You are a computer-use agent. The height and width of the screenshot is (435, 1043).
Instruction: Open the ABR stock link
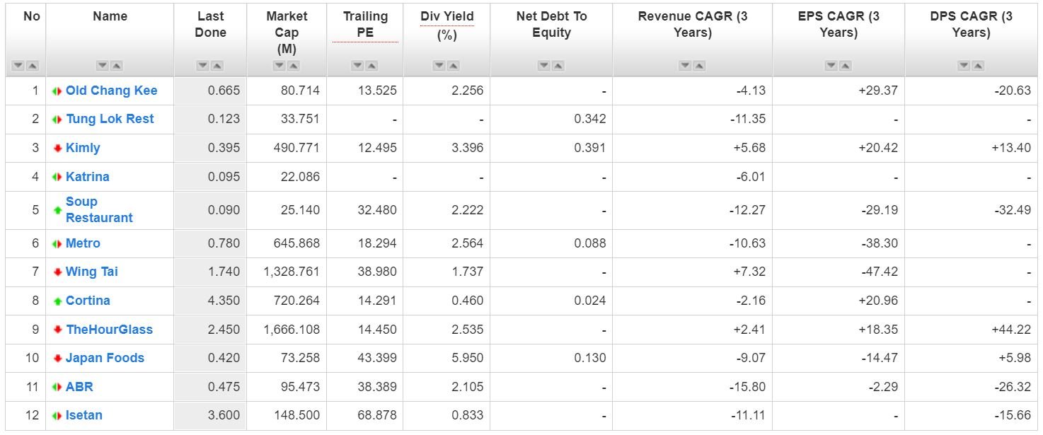click(79, 387)
